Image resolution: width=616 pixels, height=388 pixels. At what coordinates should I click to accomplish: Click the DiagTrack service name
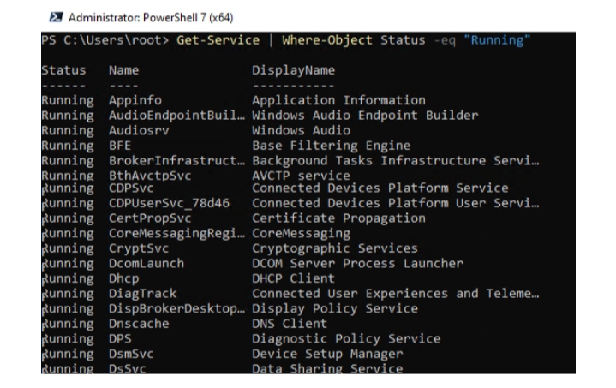pos(142,294)
